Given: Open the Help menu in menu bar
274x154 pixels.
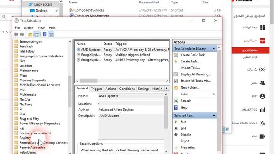Looking at the screenshot, I should tap(52, 28).
